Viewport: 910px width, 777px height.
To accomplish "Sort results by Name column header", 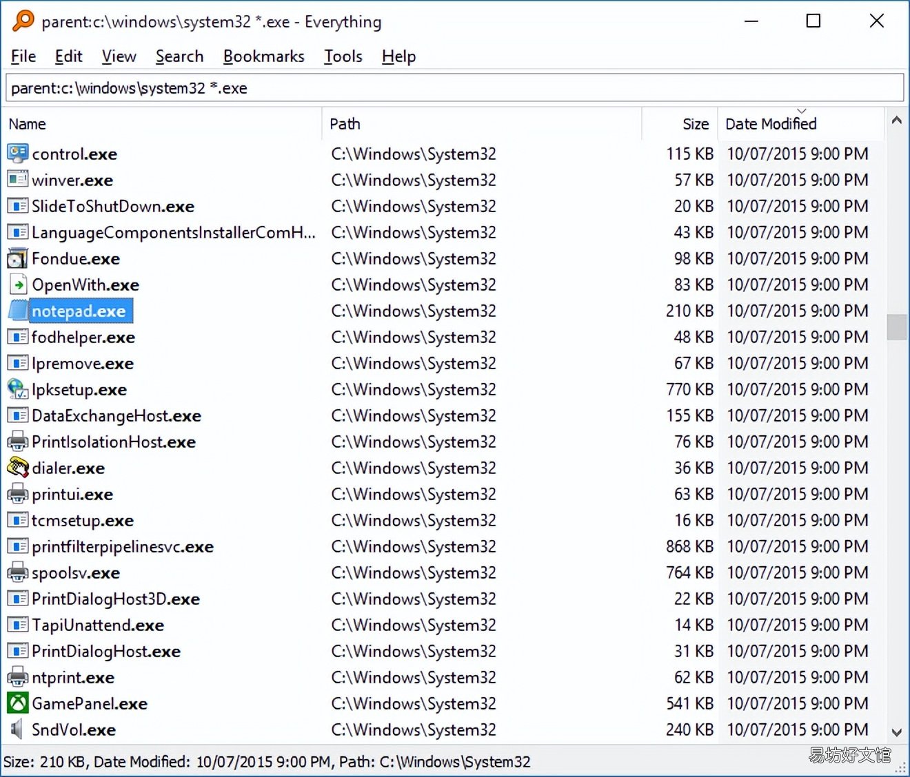I will click(163, 124).
